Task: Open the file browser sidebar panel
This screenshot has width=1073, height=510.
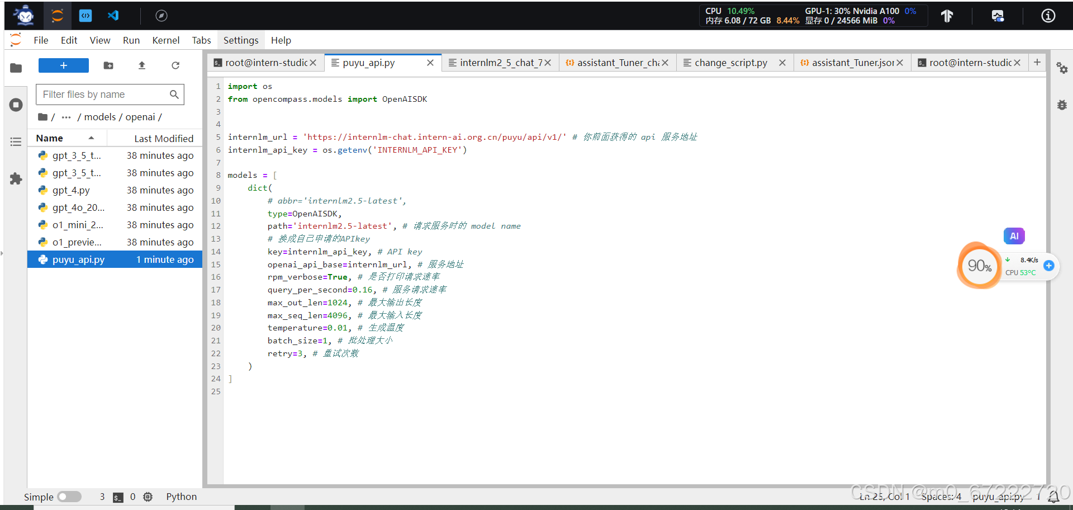Action: pos(15,68)
